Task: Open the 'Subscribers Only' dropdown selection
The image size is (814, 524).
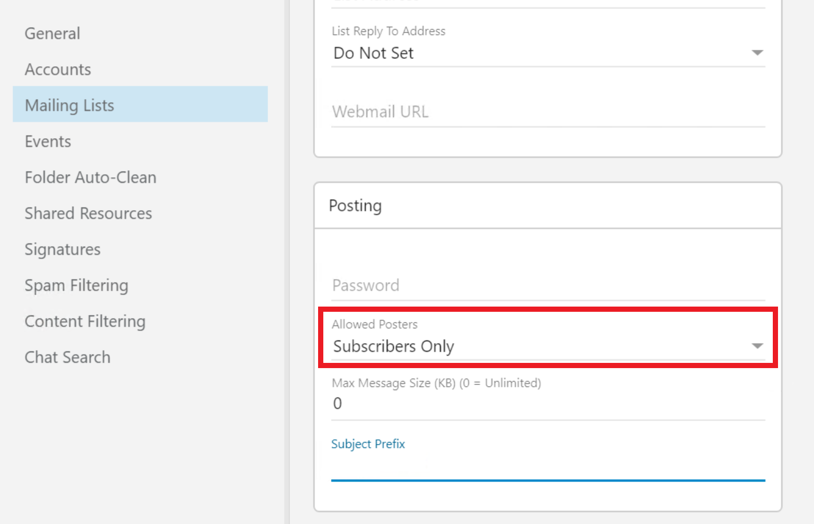Action: pyautogui.click(x=394, y=346)
